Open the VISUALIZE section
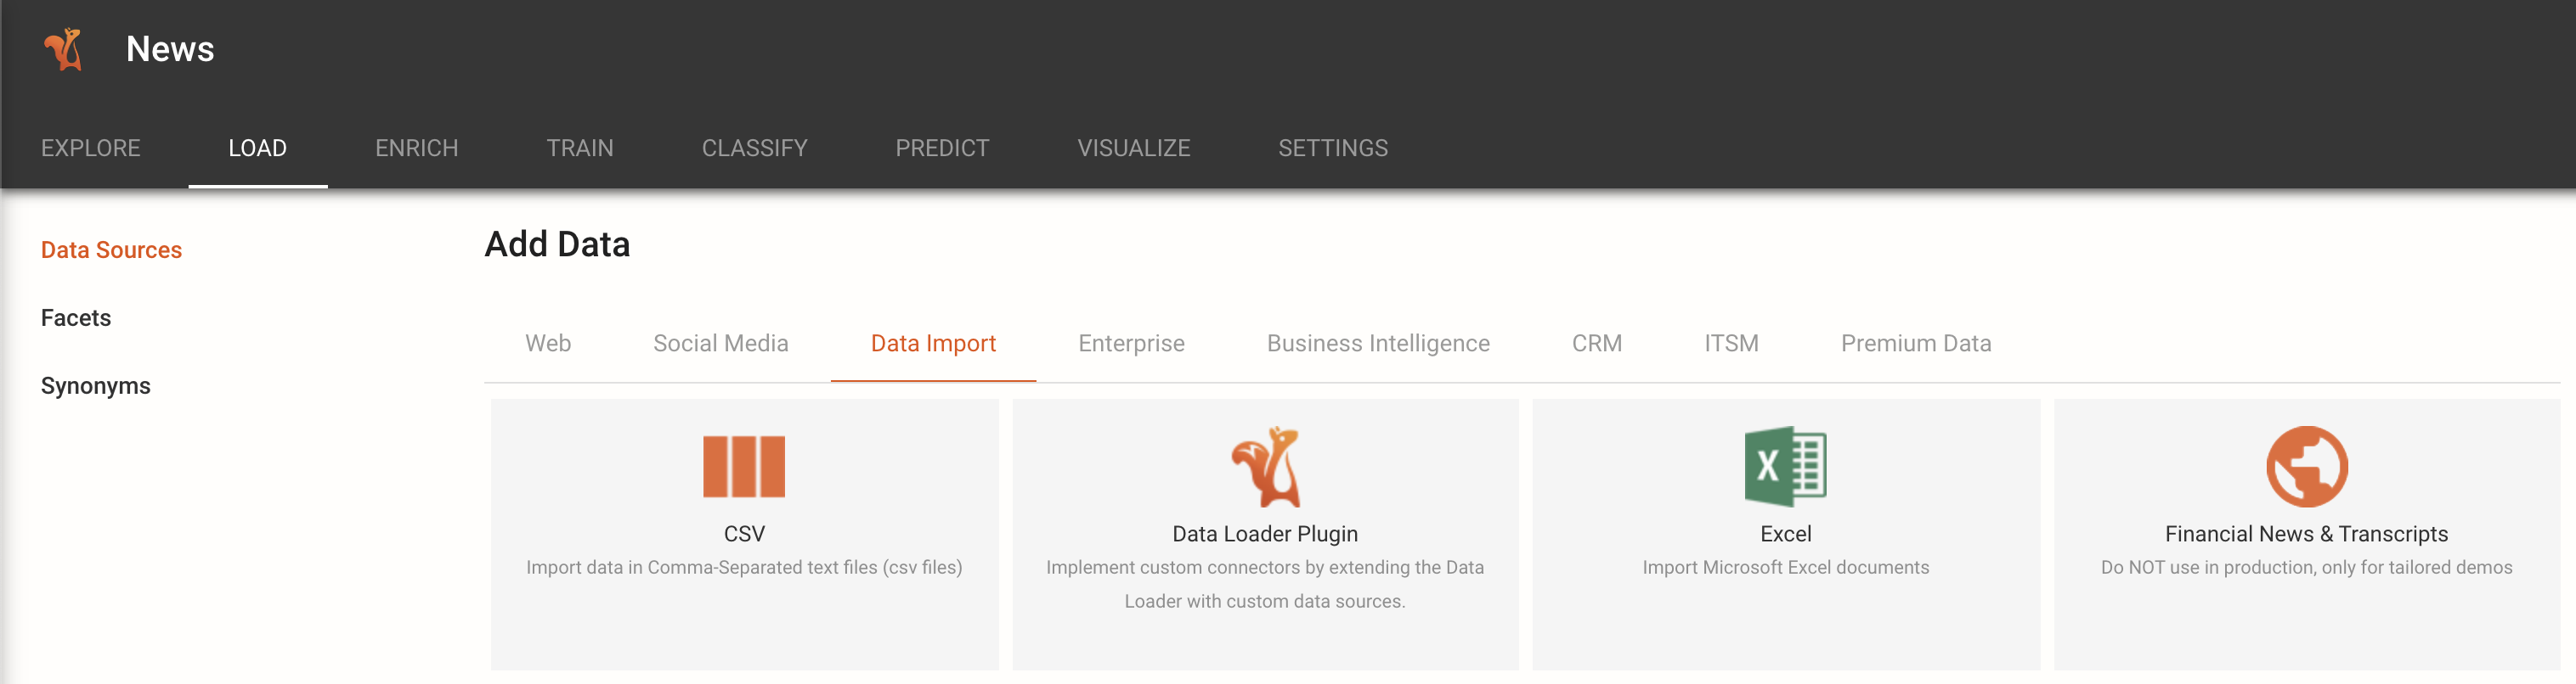This screenshot has width=2576, height=684. pyautogui.click(x=1134, y=148)
